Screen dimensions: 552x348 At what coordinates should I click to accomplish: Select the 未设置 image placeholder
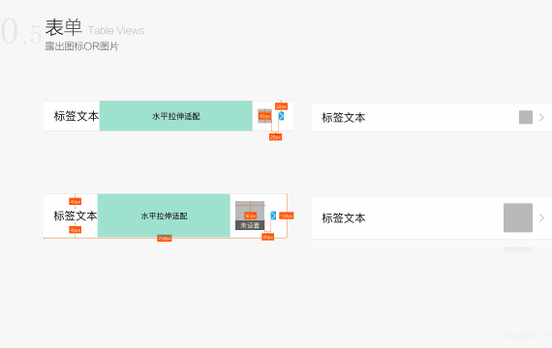click(250, 216)
